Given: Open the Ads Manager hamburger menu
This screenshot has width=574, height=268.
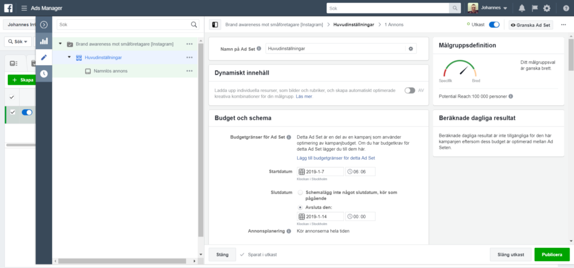Looking at the screenshot, I should point(24,8).
